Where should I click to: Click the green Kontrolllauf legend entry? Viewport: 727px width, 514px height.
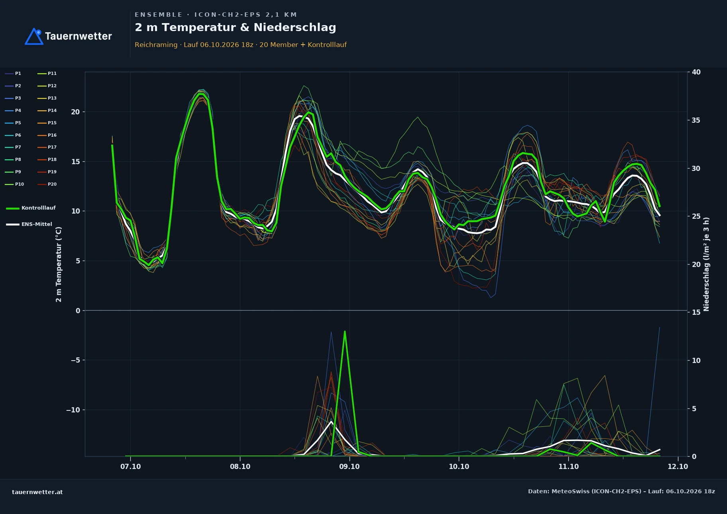click(x=31, y=208)
